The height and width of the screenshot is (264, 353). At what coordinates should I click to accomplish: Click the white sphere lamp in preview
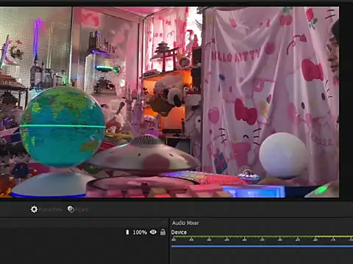pyautogui.click(x=284, y=155)
